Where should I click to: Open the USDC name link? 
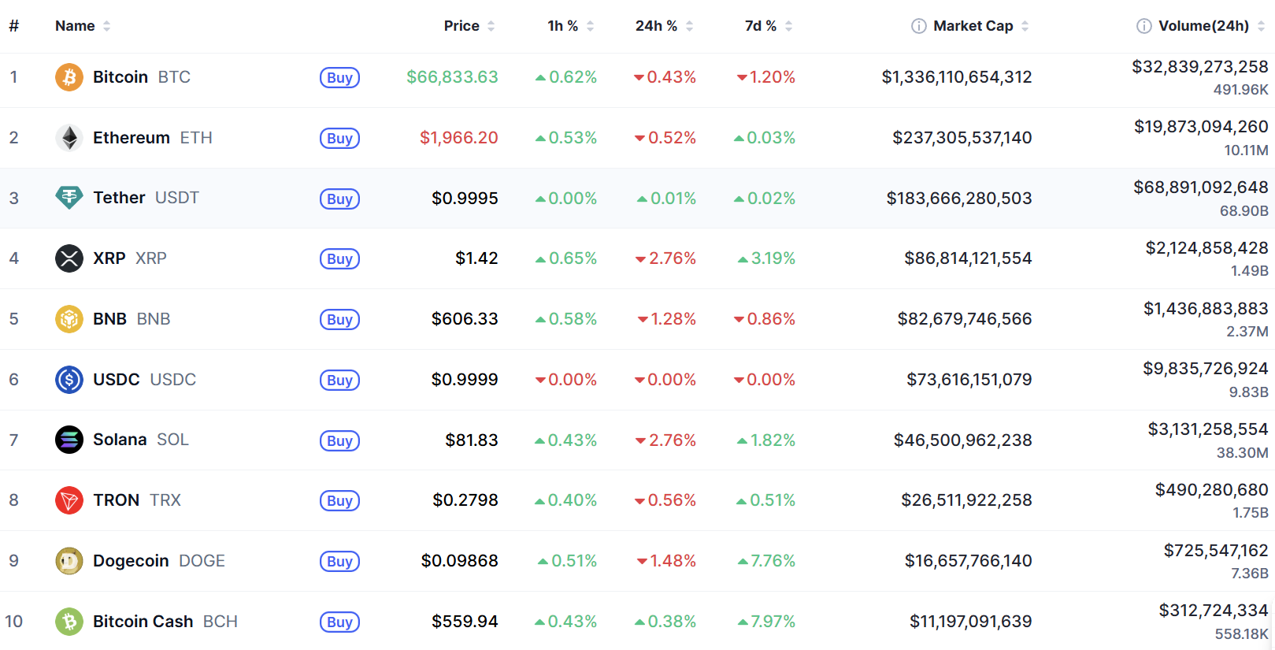116,380
